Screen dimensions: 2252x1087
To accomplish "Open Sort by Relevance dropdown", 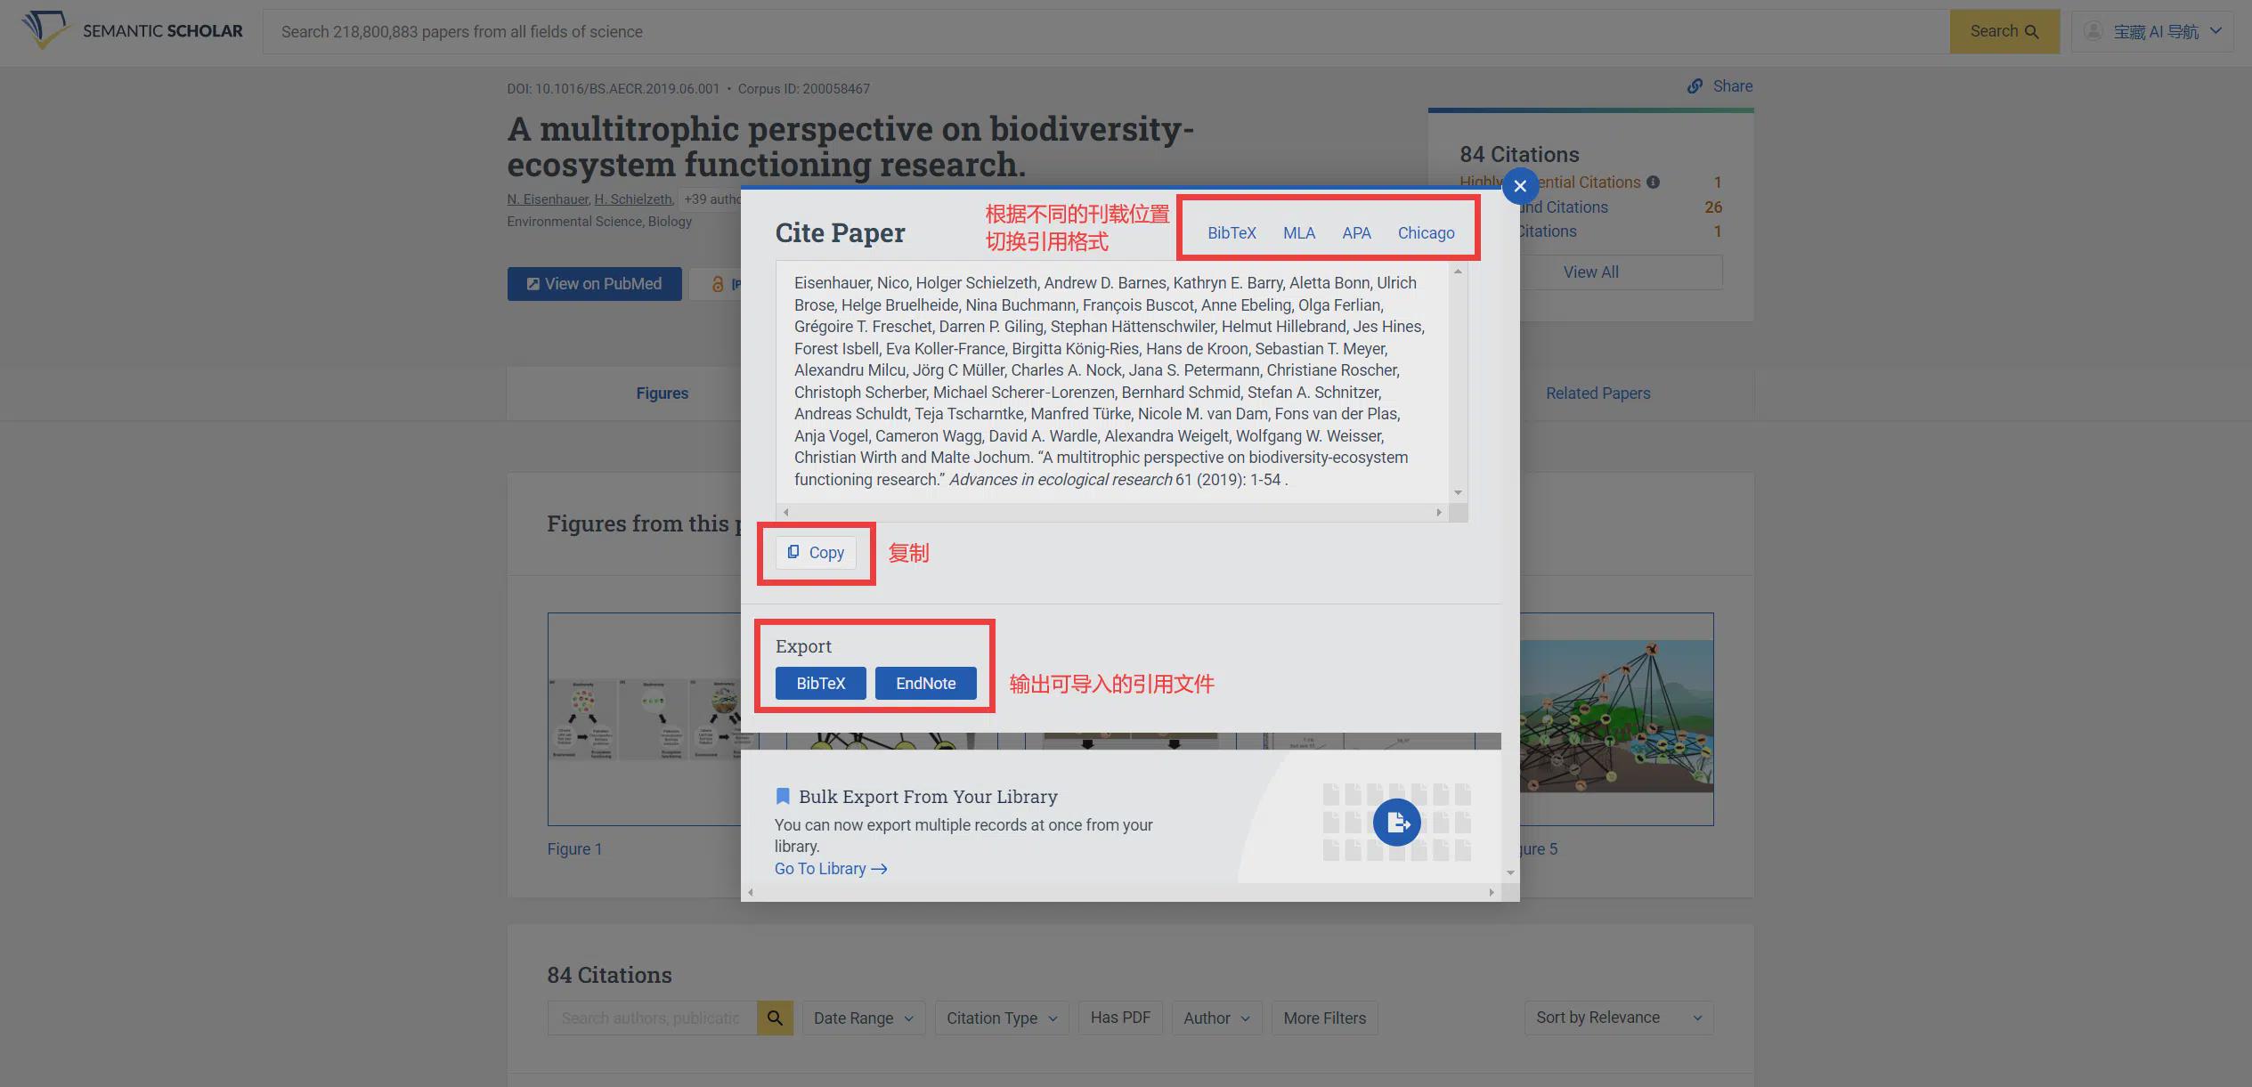I will [1618, 1018].
